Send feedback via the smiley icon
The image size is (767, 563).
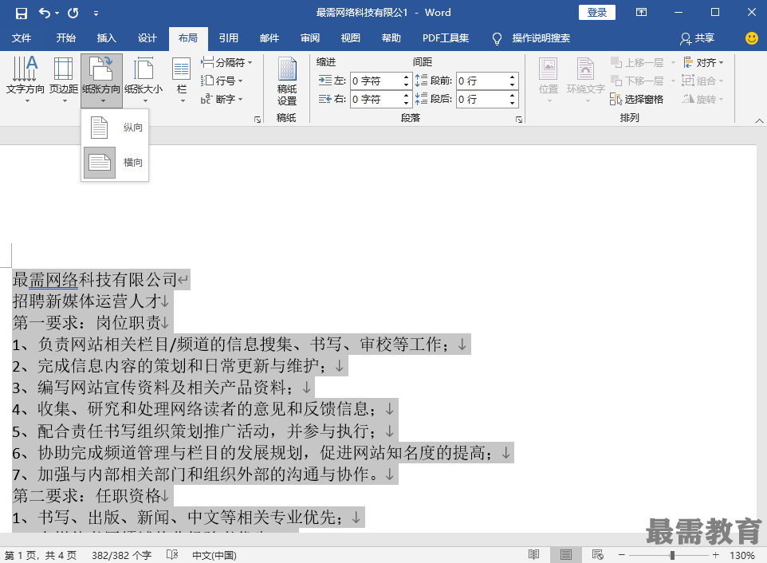(751, 38)
